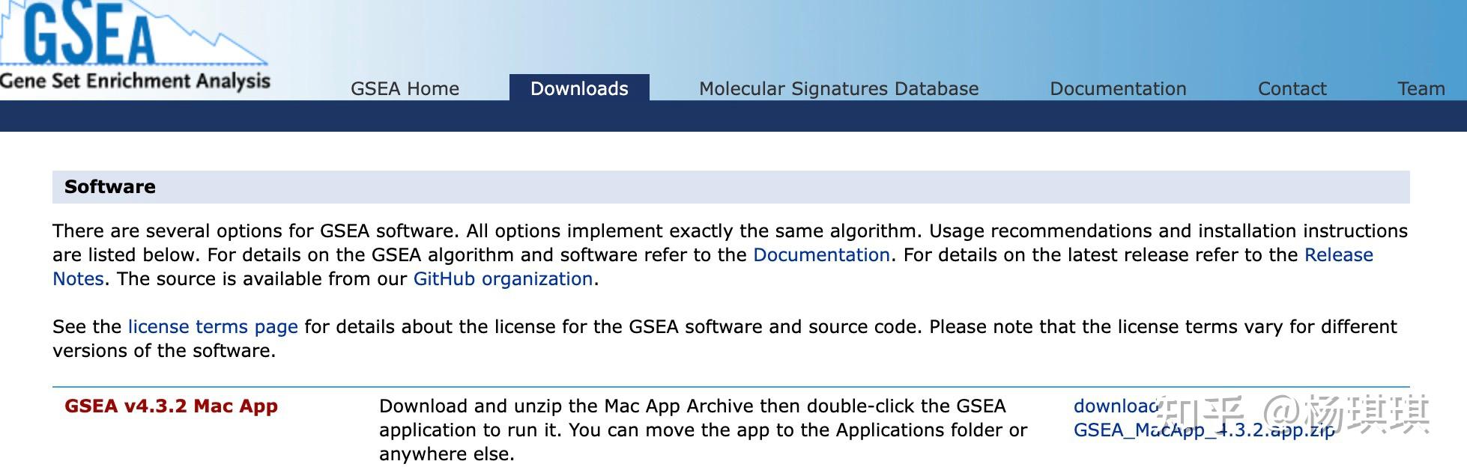Click the Zhihu watermark text
The image size is (1467, 476).
click(1293, 414)
